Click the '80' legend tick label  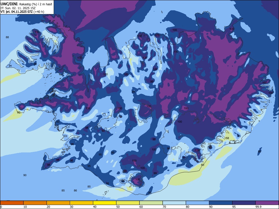pos(187,207)
